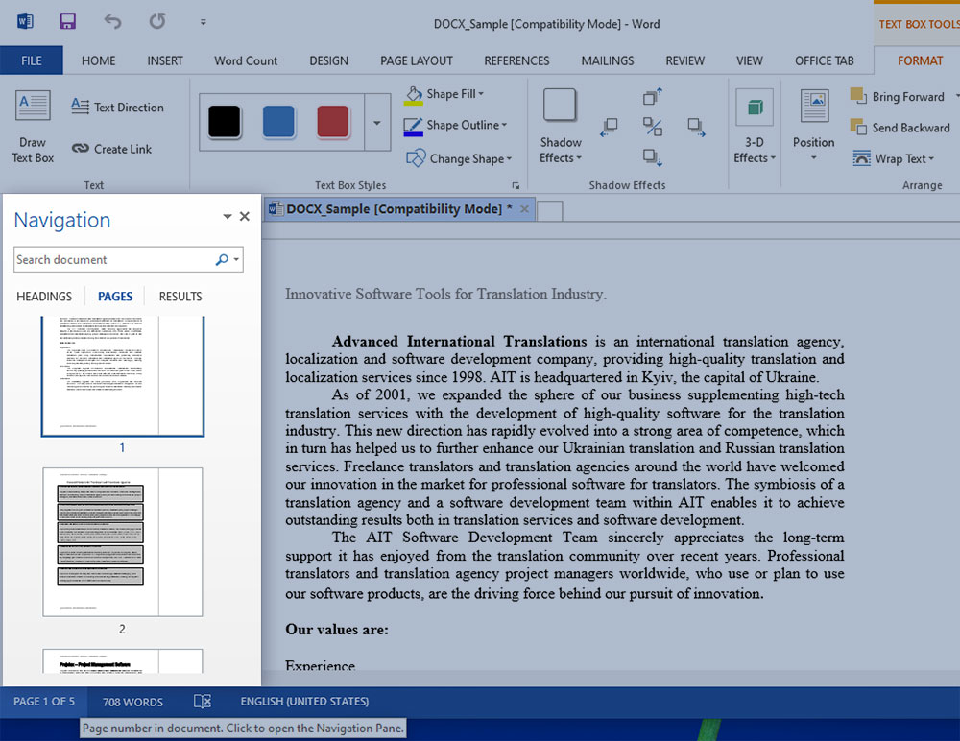
Task: Click the Change Shape icon
Action: (x=416, y=158)
